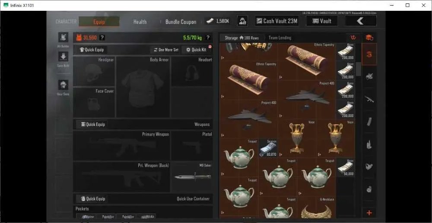Screen dimensions: 432x223
Task: Click the orange plus icon in sidebar
Action: 369,213
